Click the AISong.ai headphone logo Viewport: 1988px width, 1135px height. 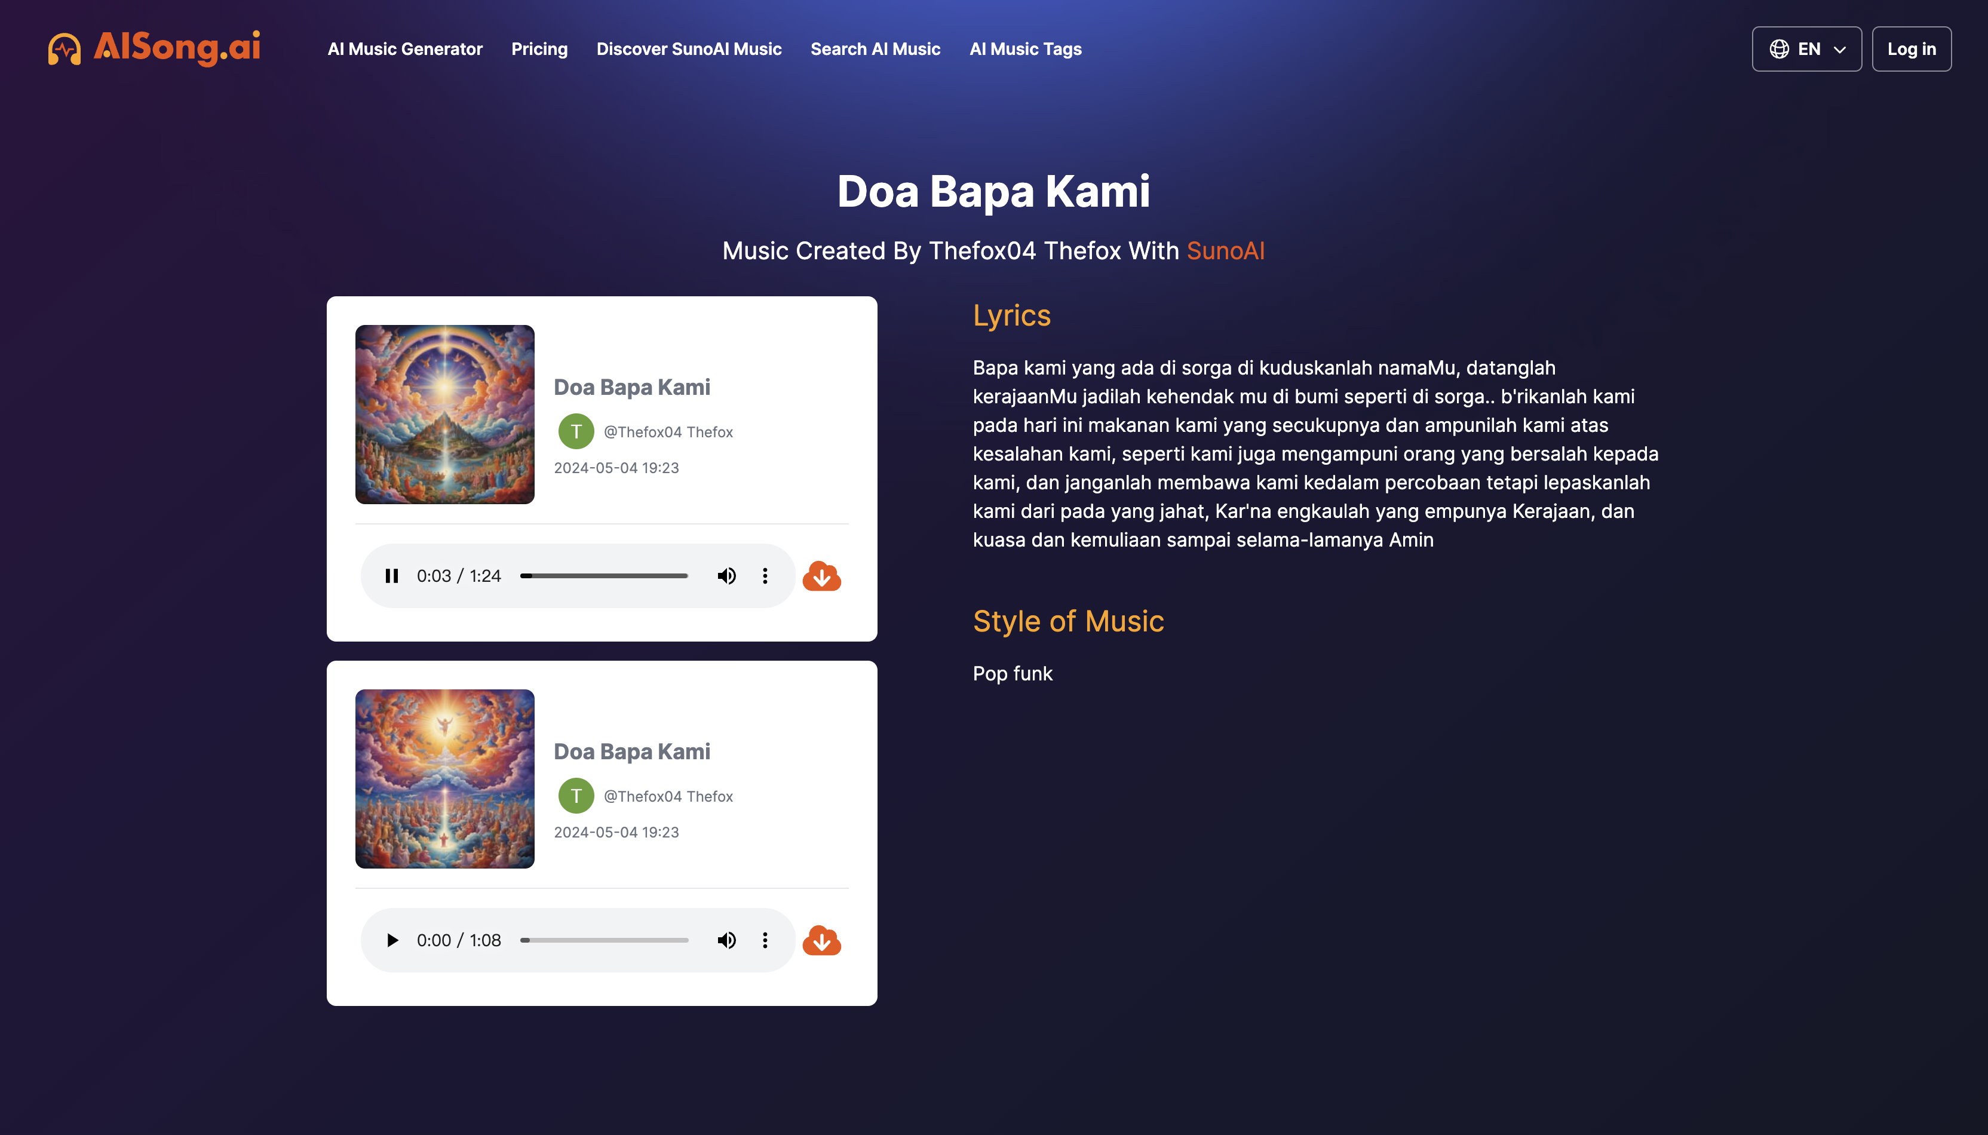click(x=65, y=48)
